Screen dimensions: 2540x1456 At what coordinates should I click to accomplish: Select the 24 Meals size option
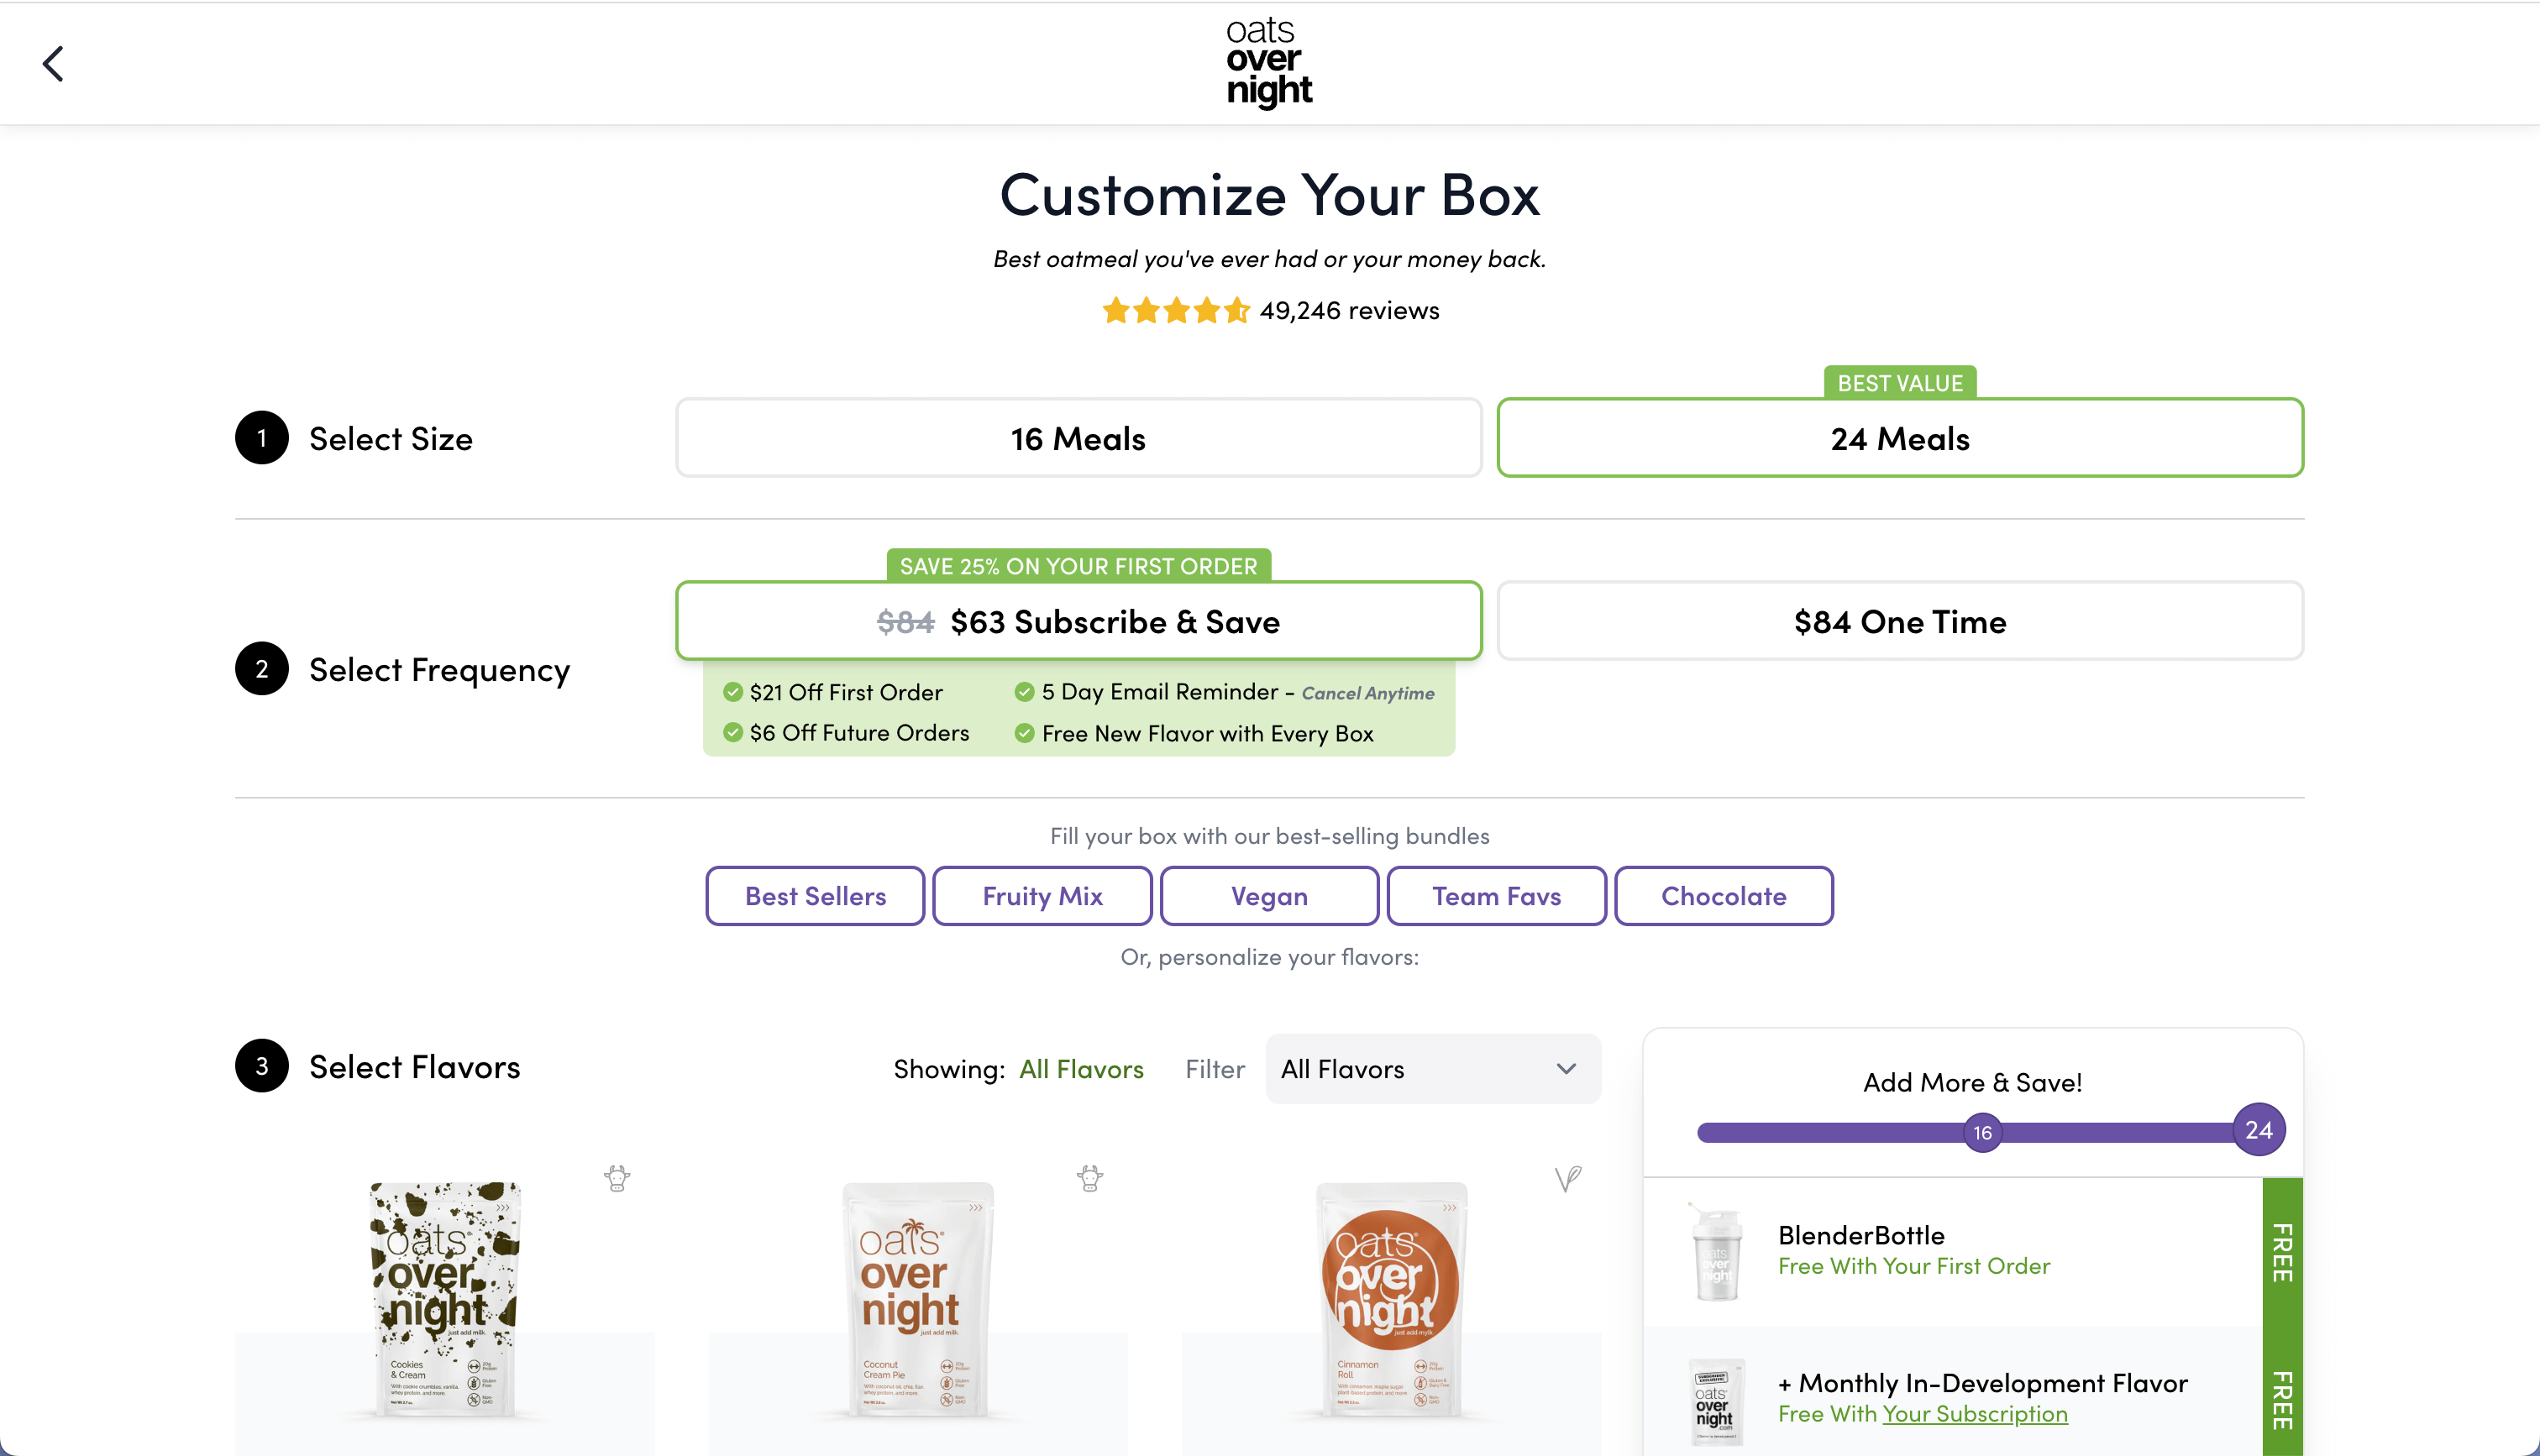pyautogui.click(x=1899, y=438)
